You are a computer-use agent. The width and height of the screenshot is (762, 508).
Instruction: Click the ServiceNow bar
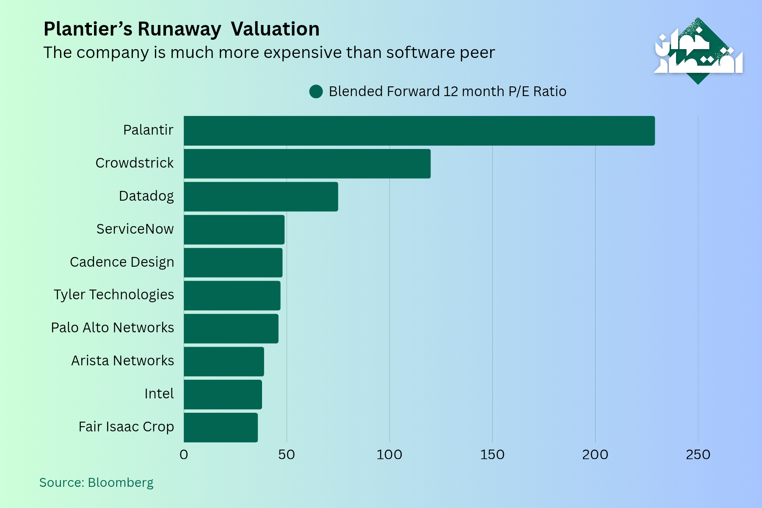(x=234, y=230)
